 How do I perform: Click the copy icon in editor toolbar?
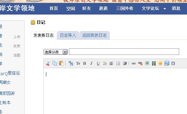pyautogui.click(x=55, y=63)
